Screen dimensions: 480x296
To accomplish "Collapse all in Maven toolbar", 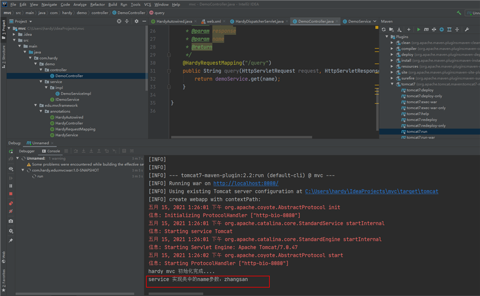I will 457,30.
